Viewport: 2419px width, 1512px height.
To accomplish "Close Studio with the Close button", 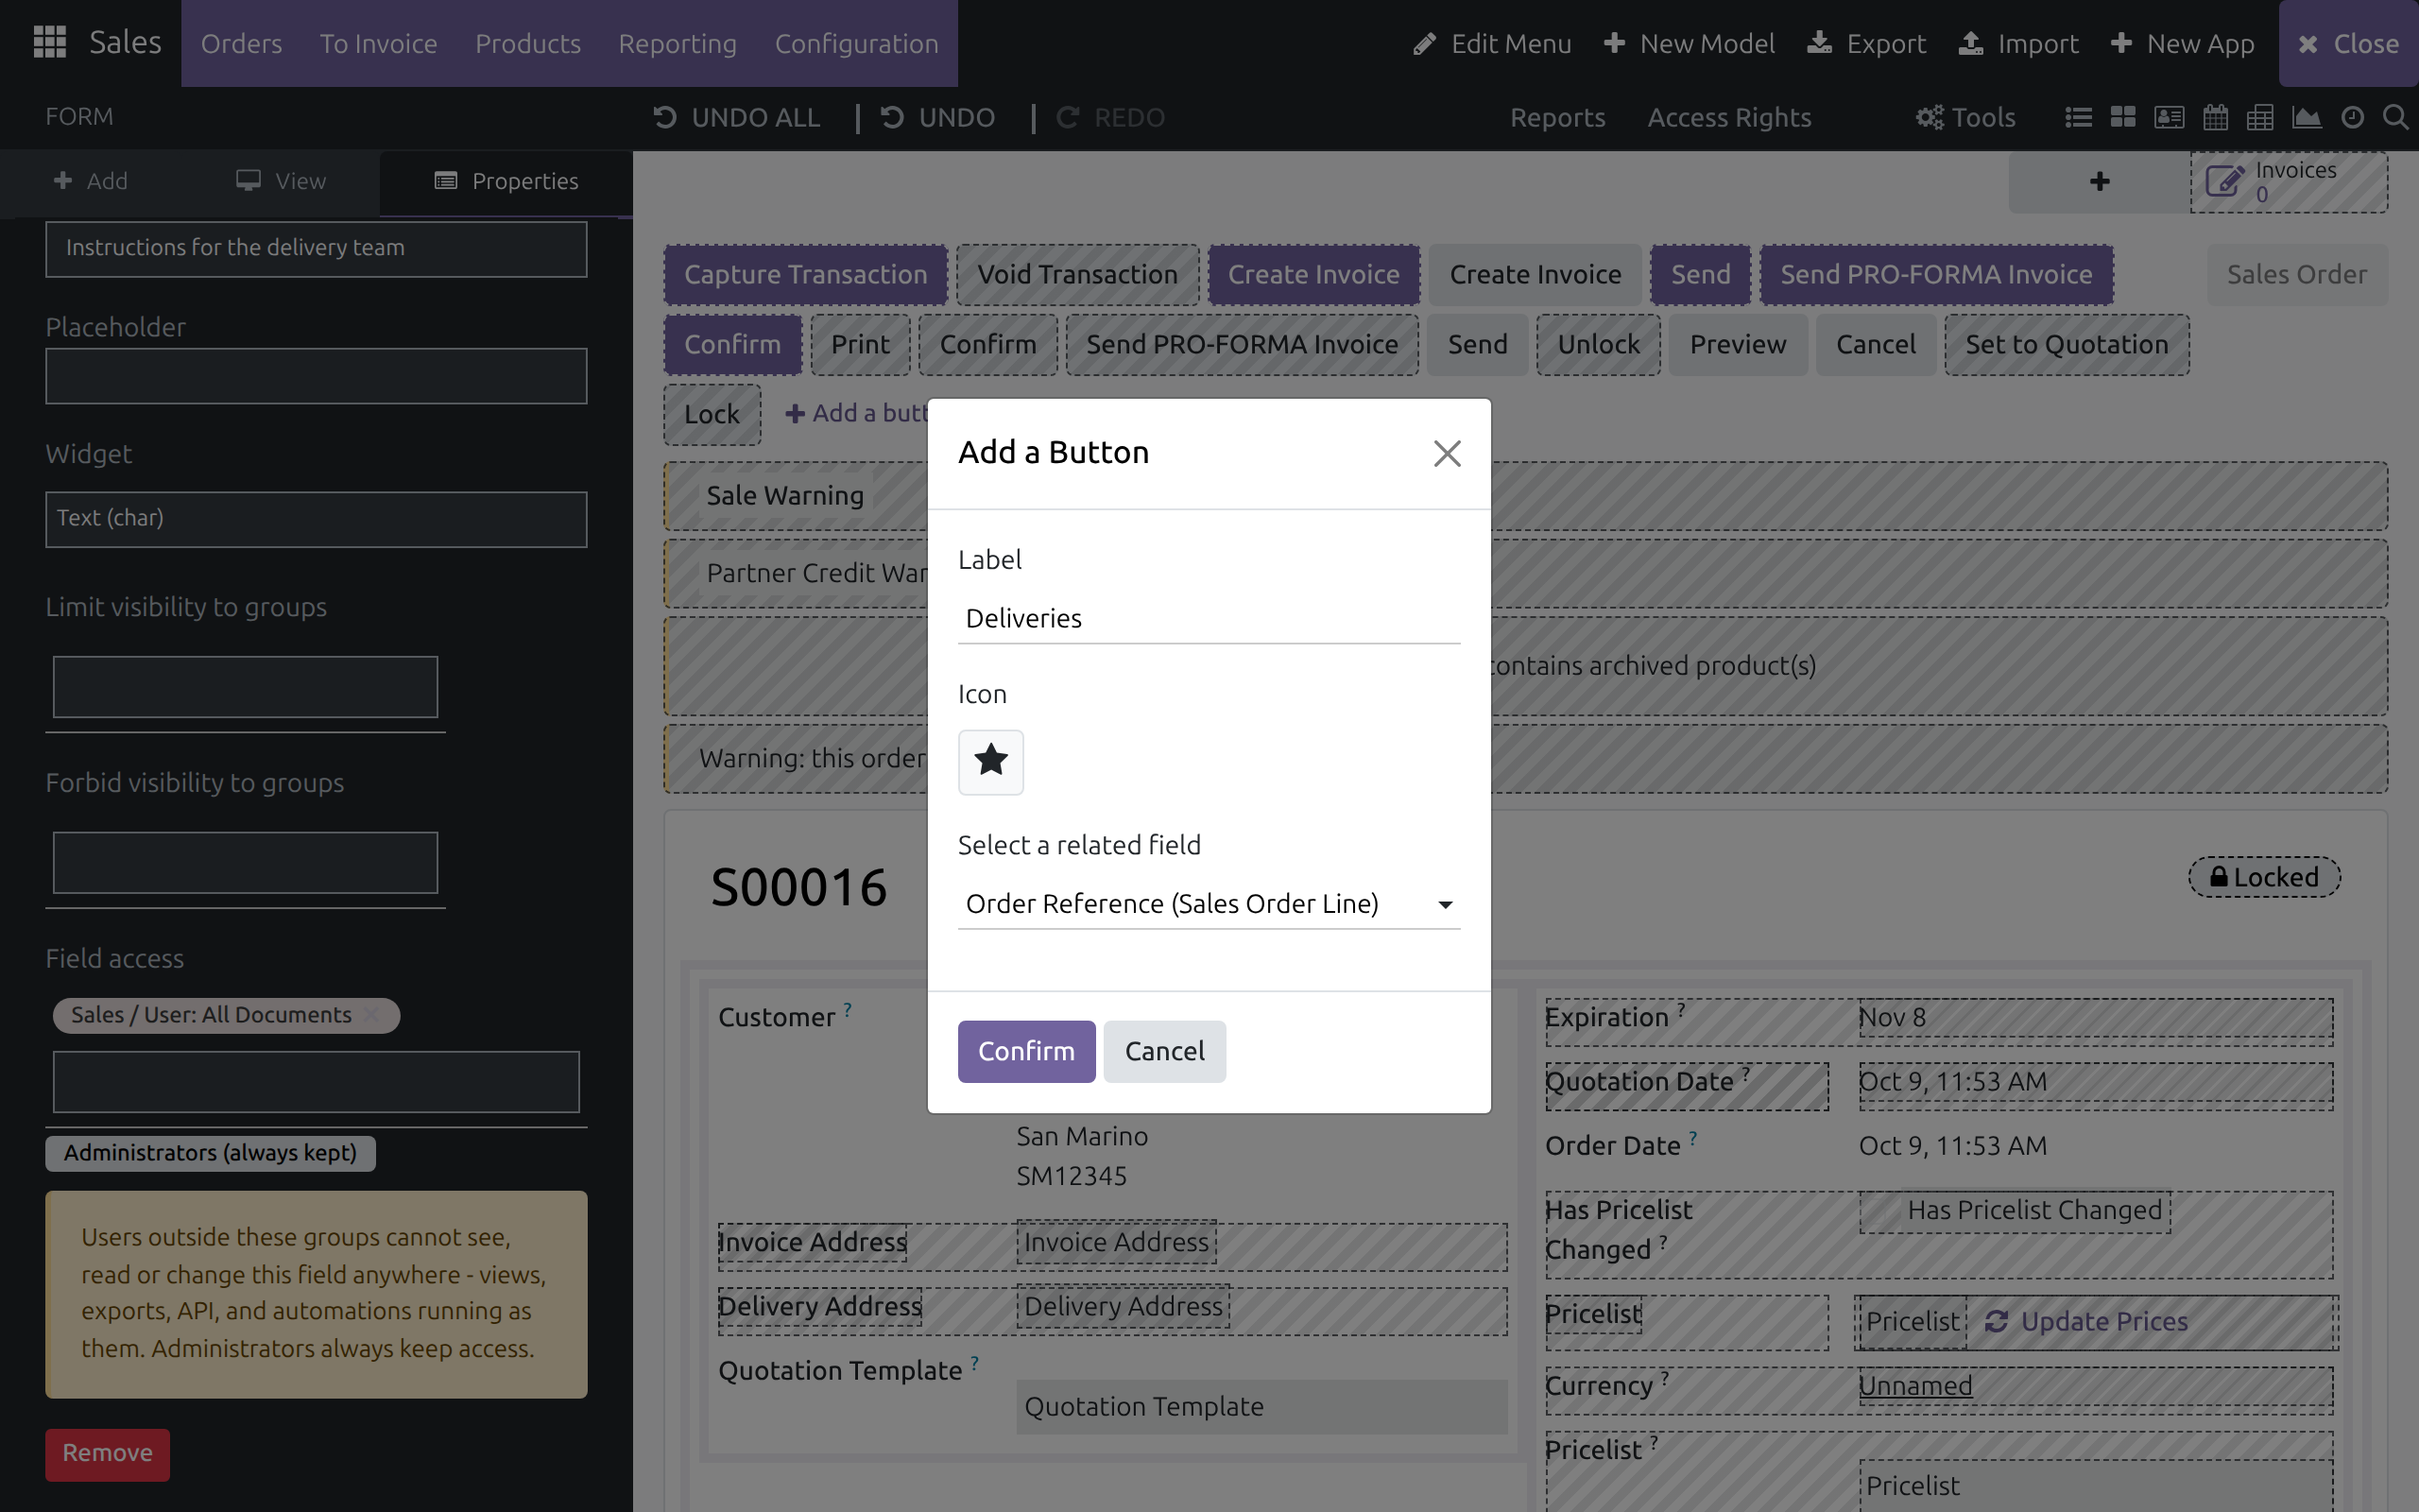I will pyautogui.click(x=2348, y=44).
